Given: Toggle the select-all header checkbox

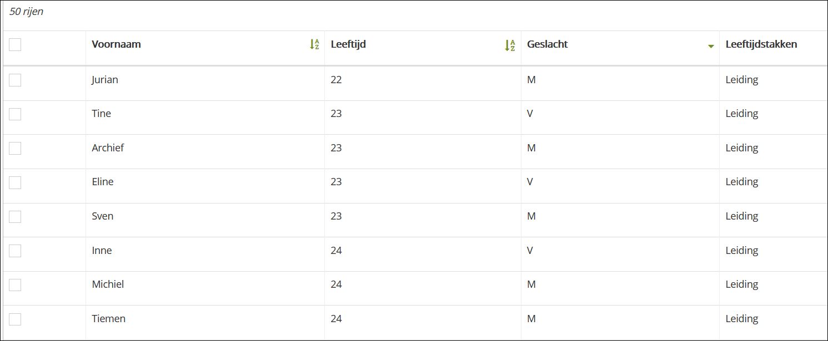Looking at the screenshot, I should pos(15,45).
